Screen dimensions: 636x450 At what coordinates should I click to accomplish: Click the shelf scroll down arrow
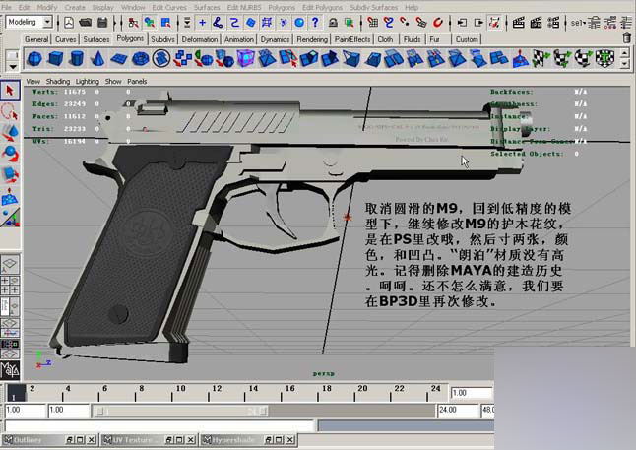coord(624,64)
